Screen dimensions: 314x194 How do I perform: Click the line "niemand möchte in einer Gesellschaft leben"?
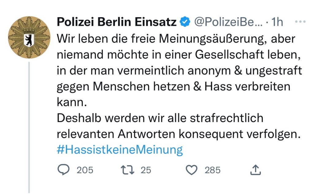[x=178, y=55]
